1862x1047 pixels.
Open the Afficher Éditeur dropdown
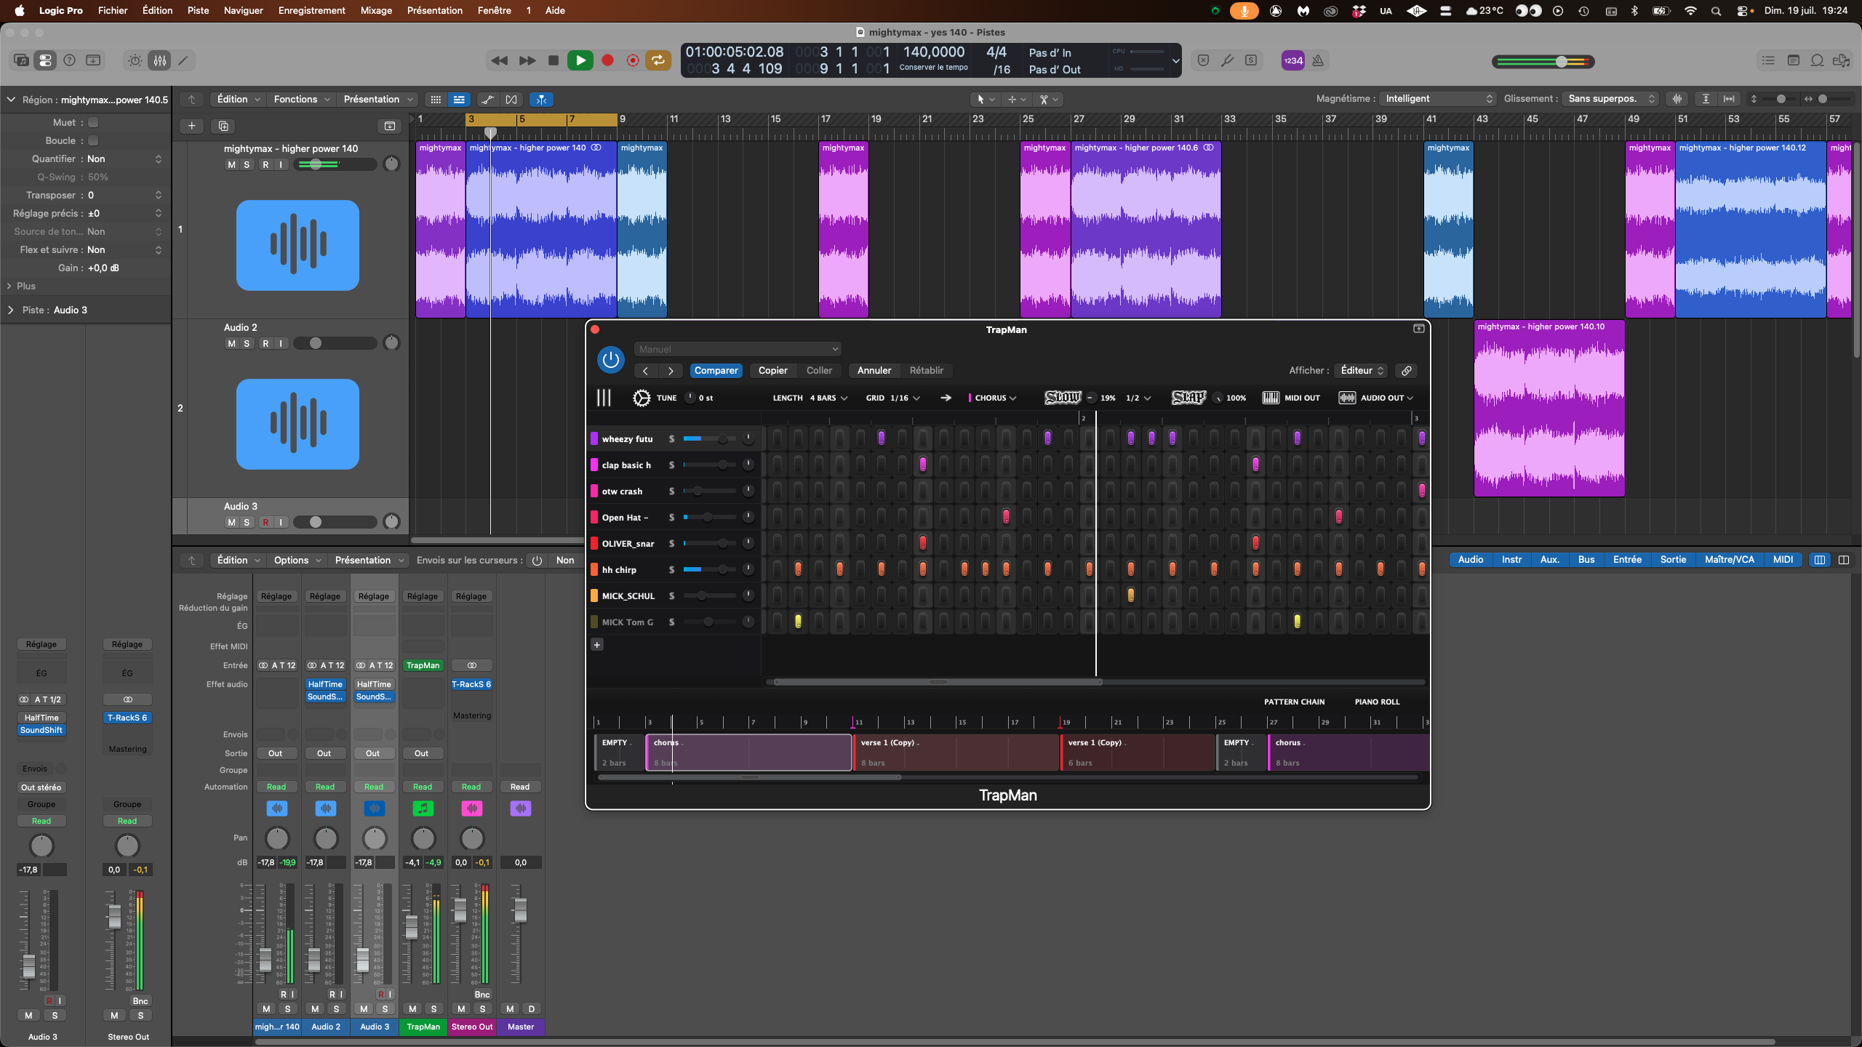click(x=1362, y=371)
